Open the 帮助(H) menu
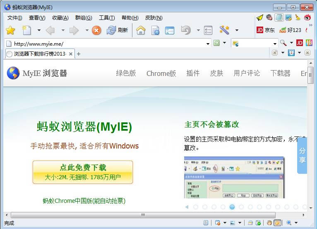 point(130,18)
